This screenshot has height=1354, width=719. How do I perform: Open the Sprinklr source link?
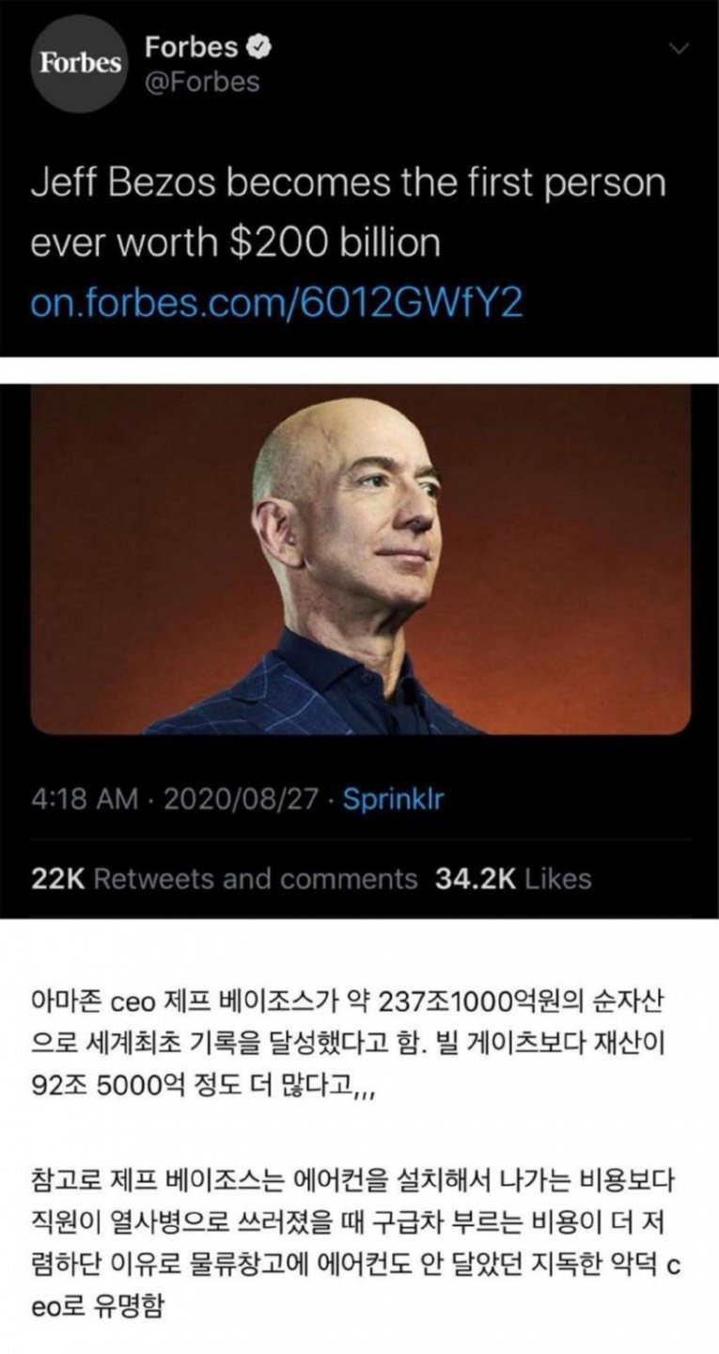coord(394,800)
